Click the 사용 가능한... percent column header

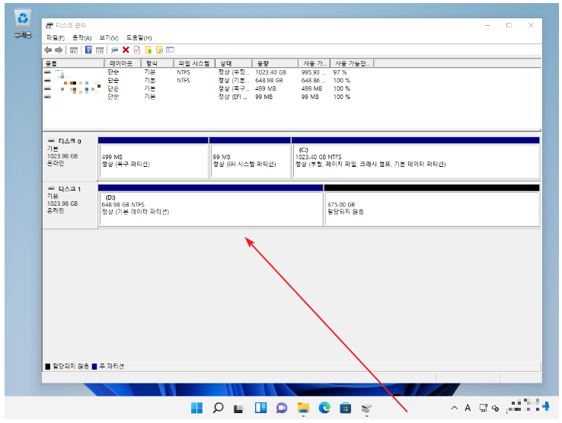[x=352, y=63]
